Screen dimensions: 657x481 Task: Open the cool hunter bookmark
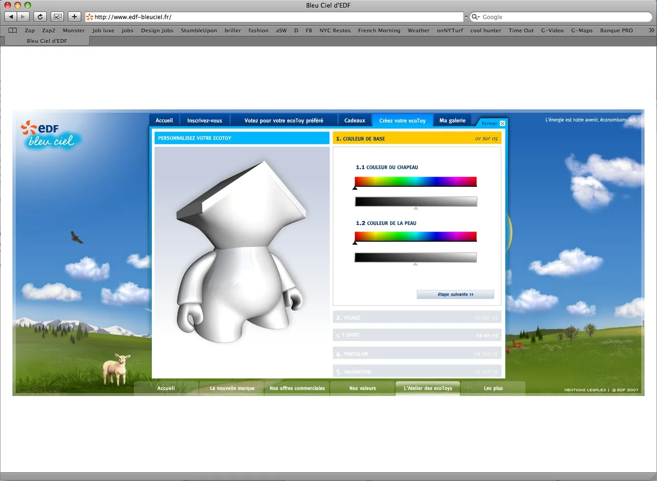pyautogui.click(x=486, y=31)
